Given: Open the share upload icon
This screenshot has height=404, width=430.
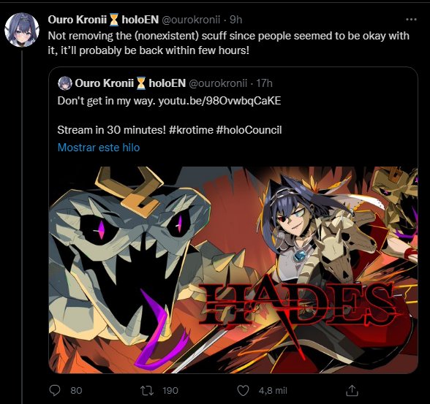Looking at the screenshot, I should click(352, 390).
